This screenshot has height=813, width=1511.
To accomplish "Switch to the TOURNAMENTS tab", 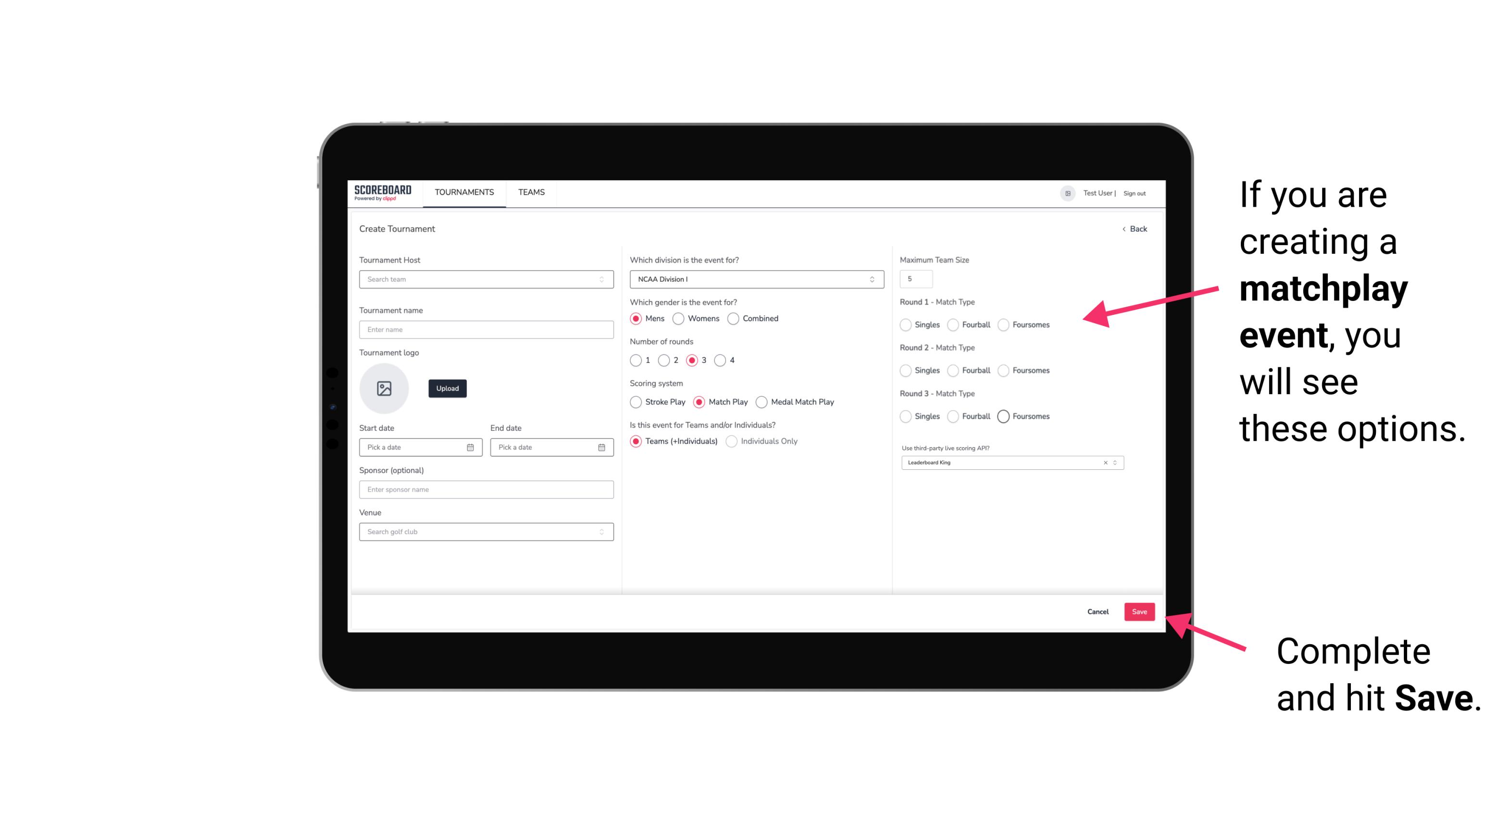I will pos(463,192).
